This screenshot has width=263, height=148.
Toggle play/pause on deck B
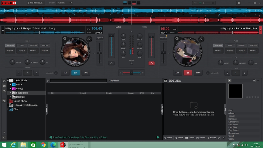(x=188, y=73)
